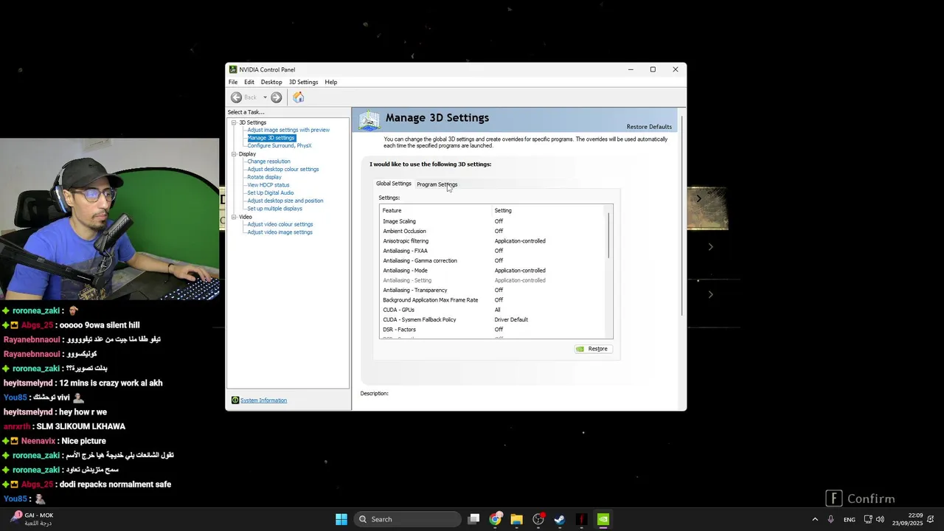Maximize the NVIDIA Control Panel window

(653, 69)
